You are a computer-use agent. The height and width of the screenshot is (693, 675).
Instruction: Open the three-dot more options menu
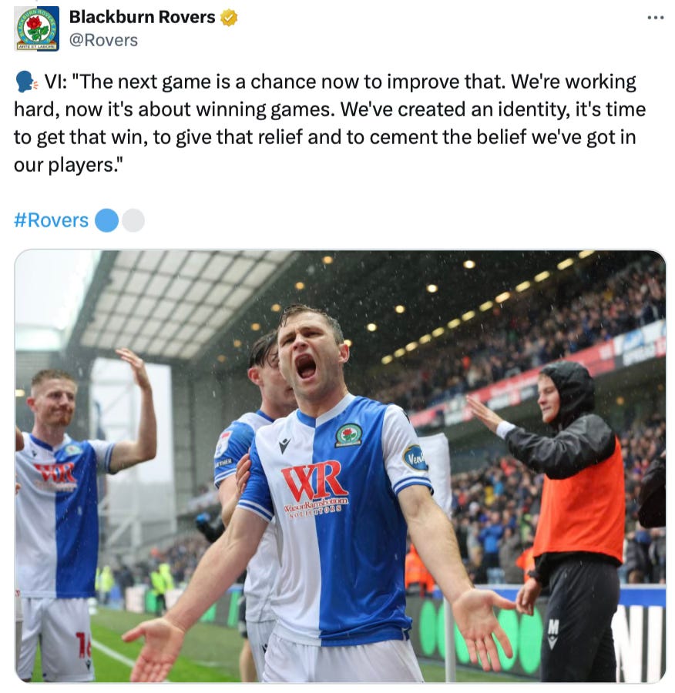(655, 18)
